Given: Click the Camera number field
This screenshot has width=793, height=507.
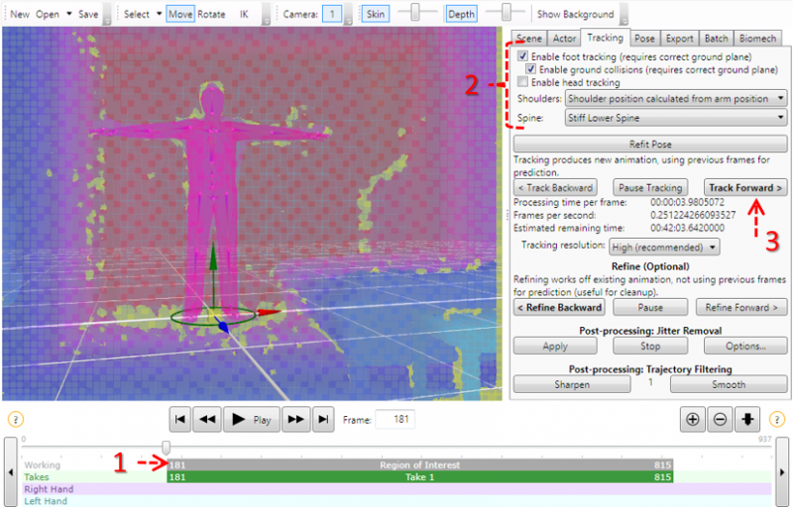Looking at the screenshot, I should pyautogui.click(x=332, y=14).
